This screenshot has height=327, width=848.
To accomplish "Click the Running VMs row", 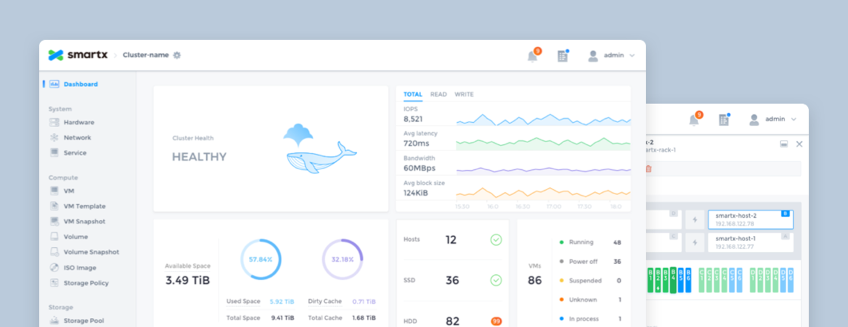I will click(590, 242).
